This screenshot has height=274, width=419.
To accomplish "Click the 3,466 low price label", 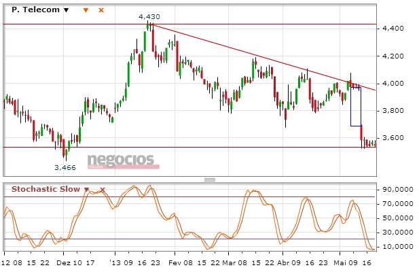I will (65, 167).
